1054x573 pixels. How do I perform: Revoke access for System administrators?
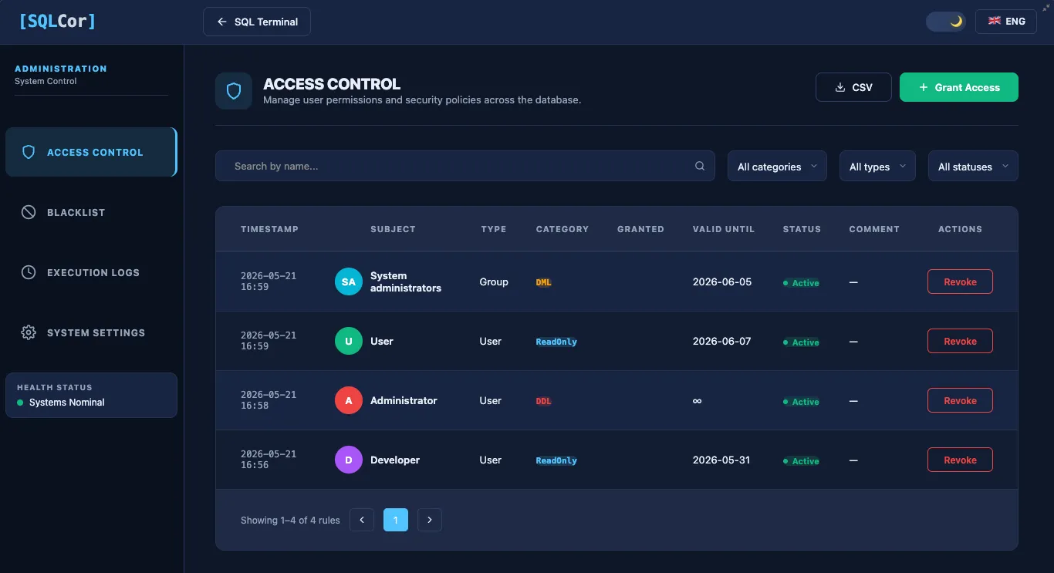pos(960,281)
